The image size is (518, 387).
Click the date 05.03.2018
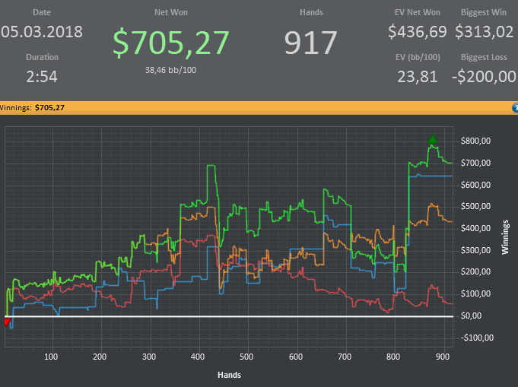42,32
